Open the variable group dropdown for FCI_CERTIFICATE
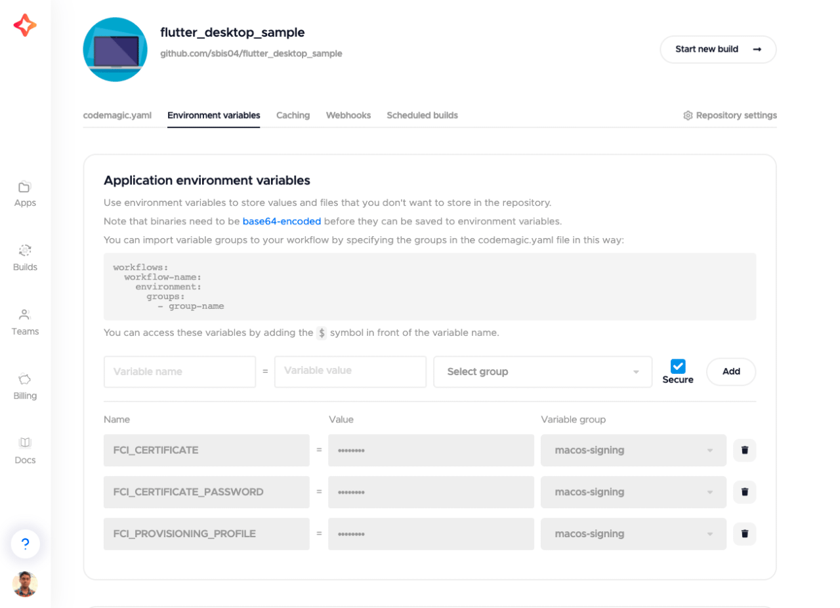 633,450
